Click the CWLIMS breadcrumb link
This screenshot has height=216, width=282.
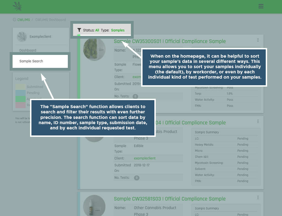click(x=23, y=20)
